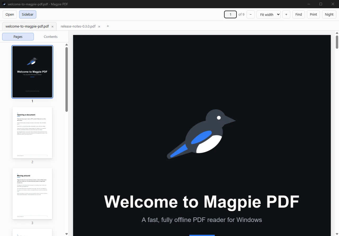Jump to the page 2 thumbnail

coord(32,133)
